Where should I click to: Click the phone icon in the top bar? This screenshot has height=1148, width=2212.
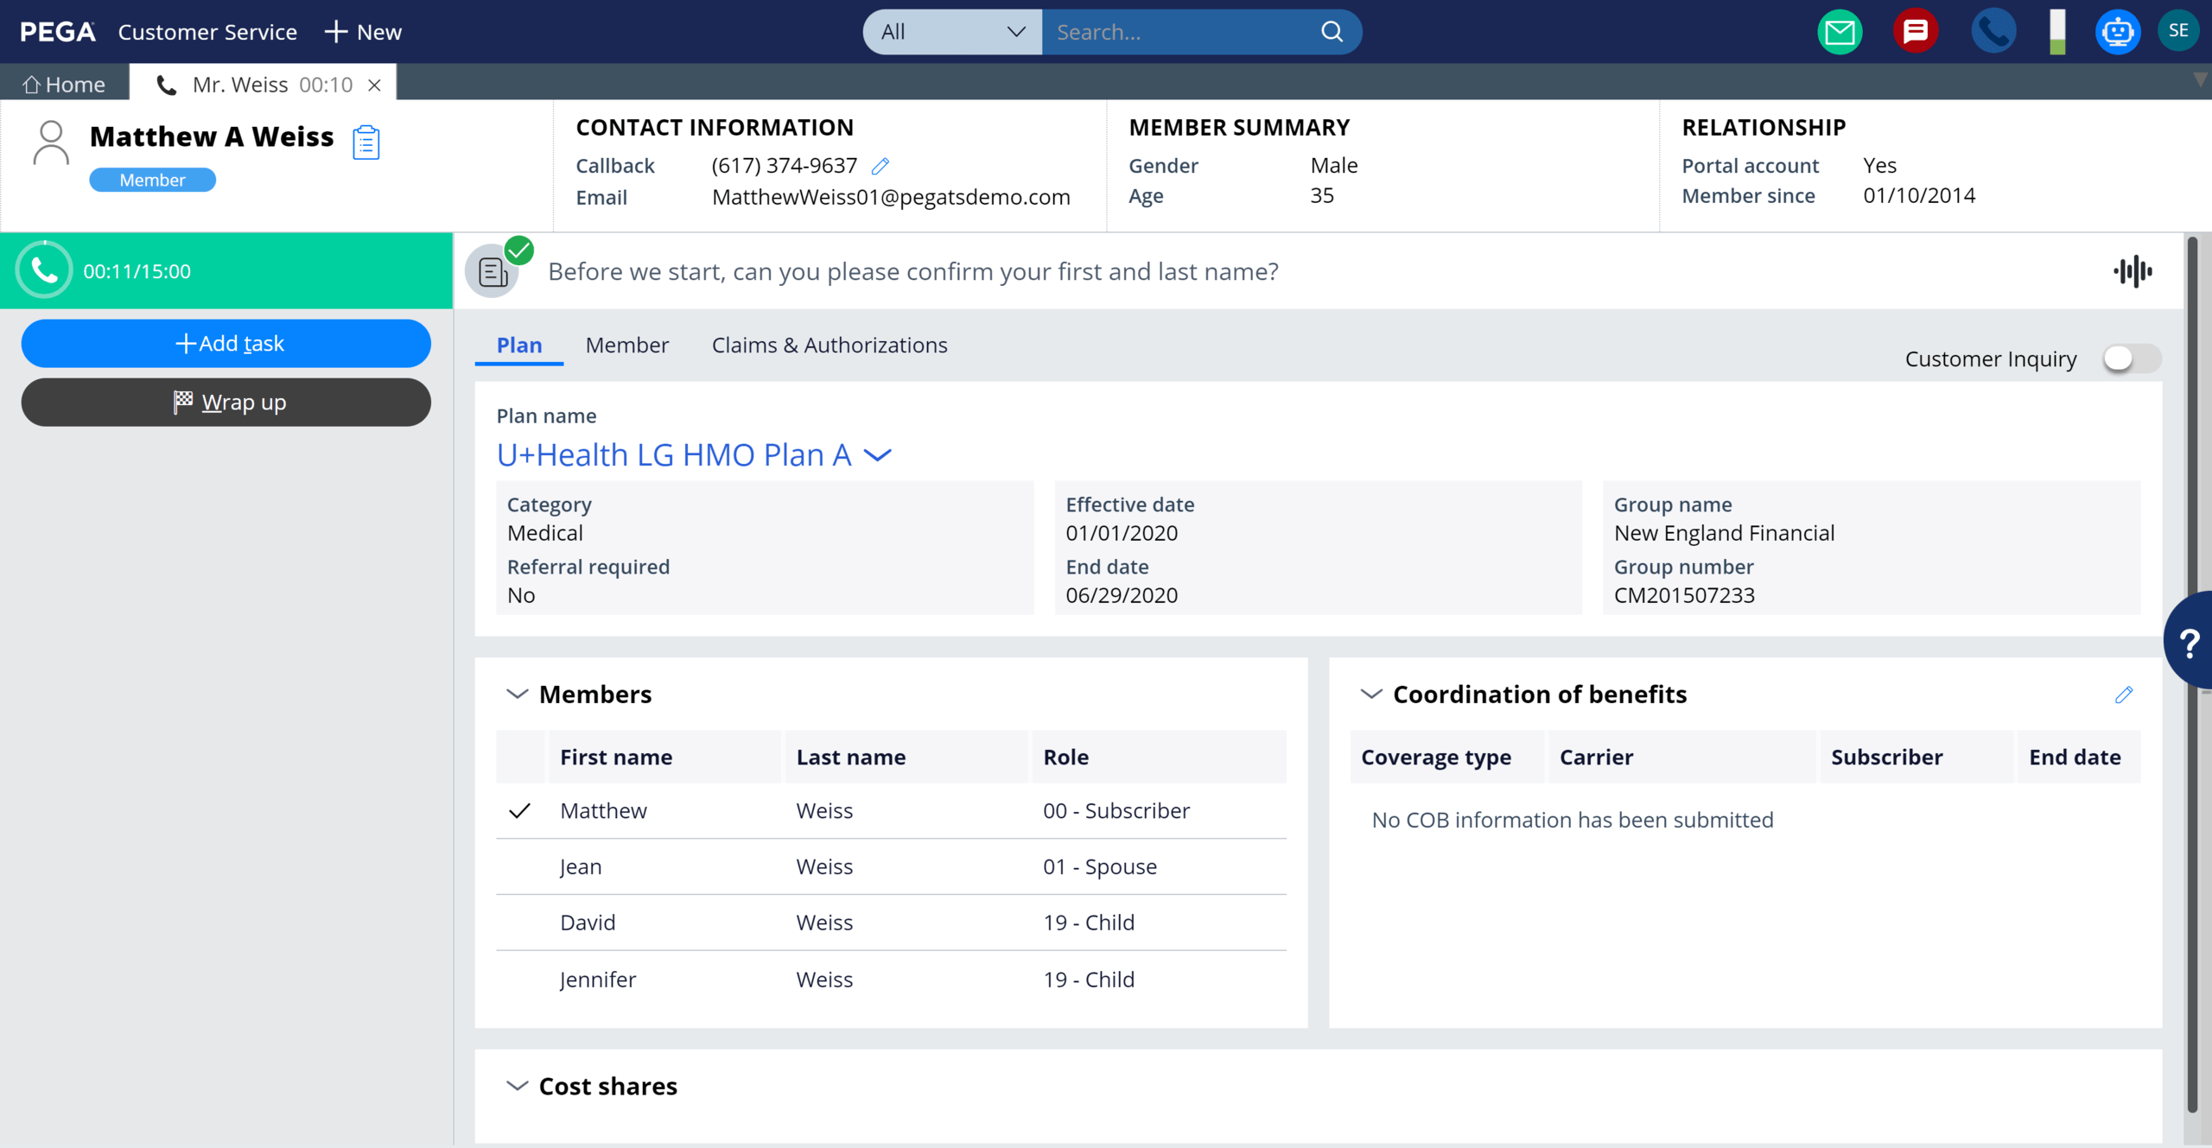1993,32
